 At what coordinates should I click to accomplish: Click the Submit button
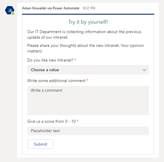tap(40, 144)
